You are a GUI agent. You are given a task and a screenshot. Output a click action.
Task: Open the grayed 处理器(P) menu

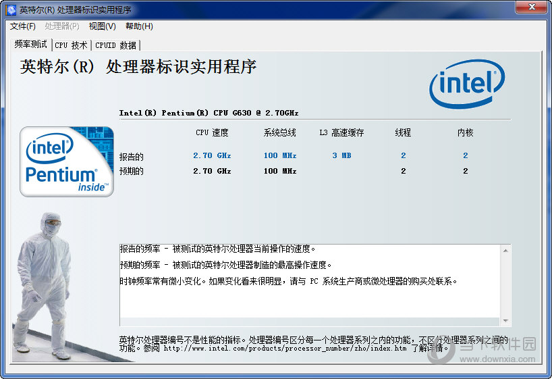click(62, 26)
